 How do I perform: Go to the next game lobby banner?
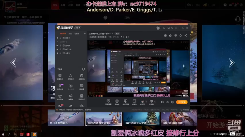(232, 62)
